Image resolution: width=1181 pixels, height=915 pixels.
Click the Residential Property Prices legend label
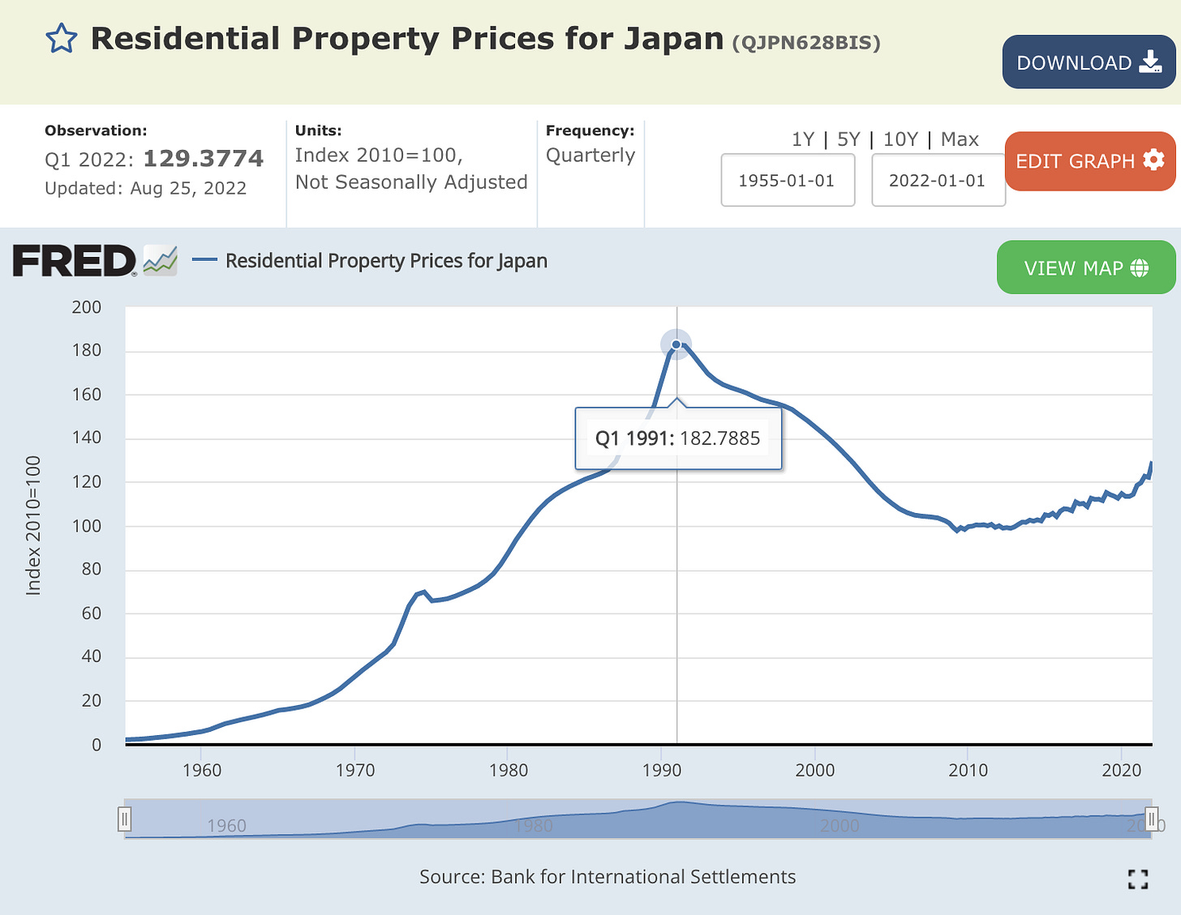[x=388, y=260]
